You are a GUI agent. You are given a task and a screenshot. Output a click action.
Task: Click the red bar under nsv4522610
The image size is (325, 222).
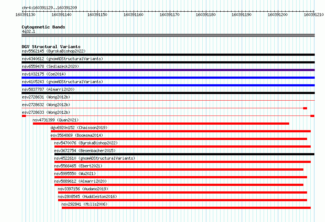183,162
